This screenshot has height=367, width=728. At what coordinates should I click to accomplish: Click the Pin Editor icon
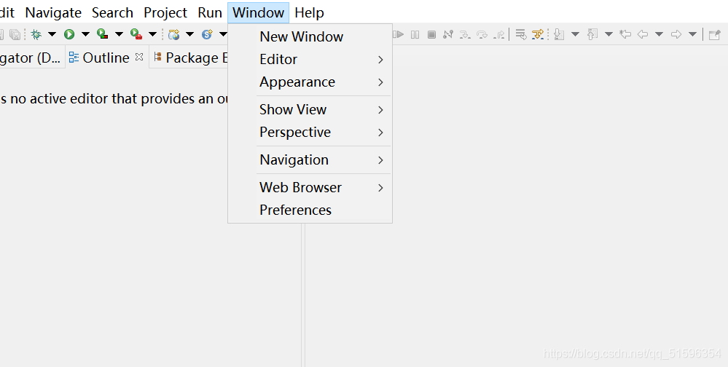point(715,34)
